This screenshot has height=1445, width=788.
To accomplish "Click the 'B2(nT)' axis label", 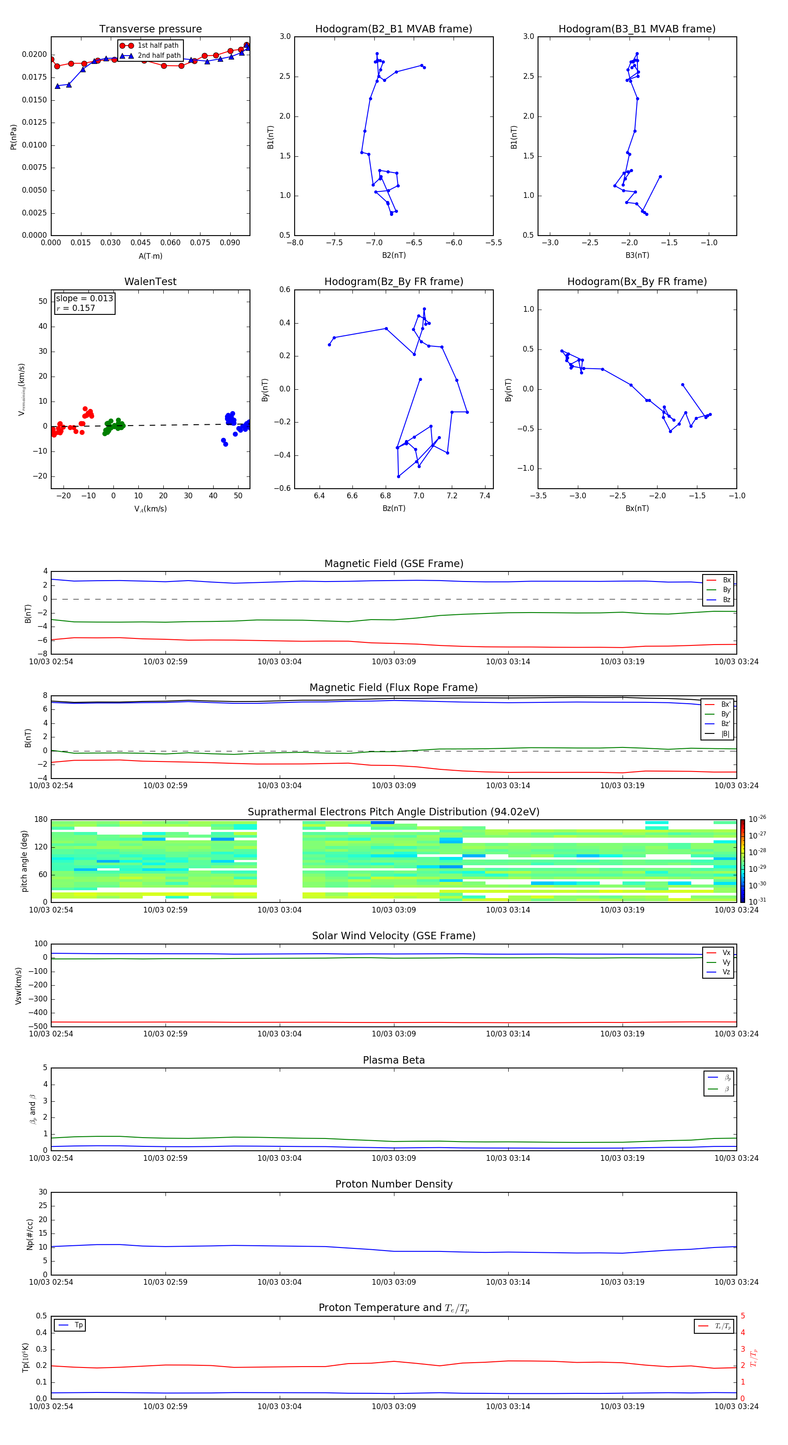I will pyautogui.click(x=394, y=255).
